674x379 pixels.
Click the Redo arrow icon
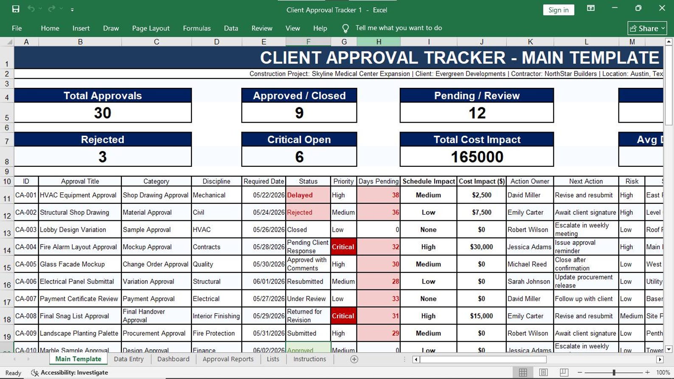pos(52,9)
